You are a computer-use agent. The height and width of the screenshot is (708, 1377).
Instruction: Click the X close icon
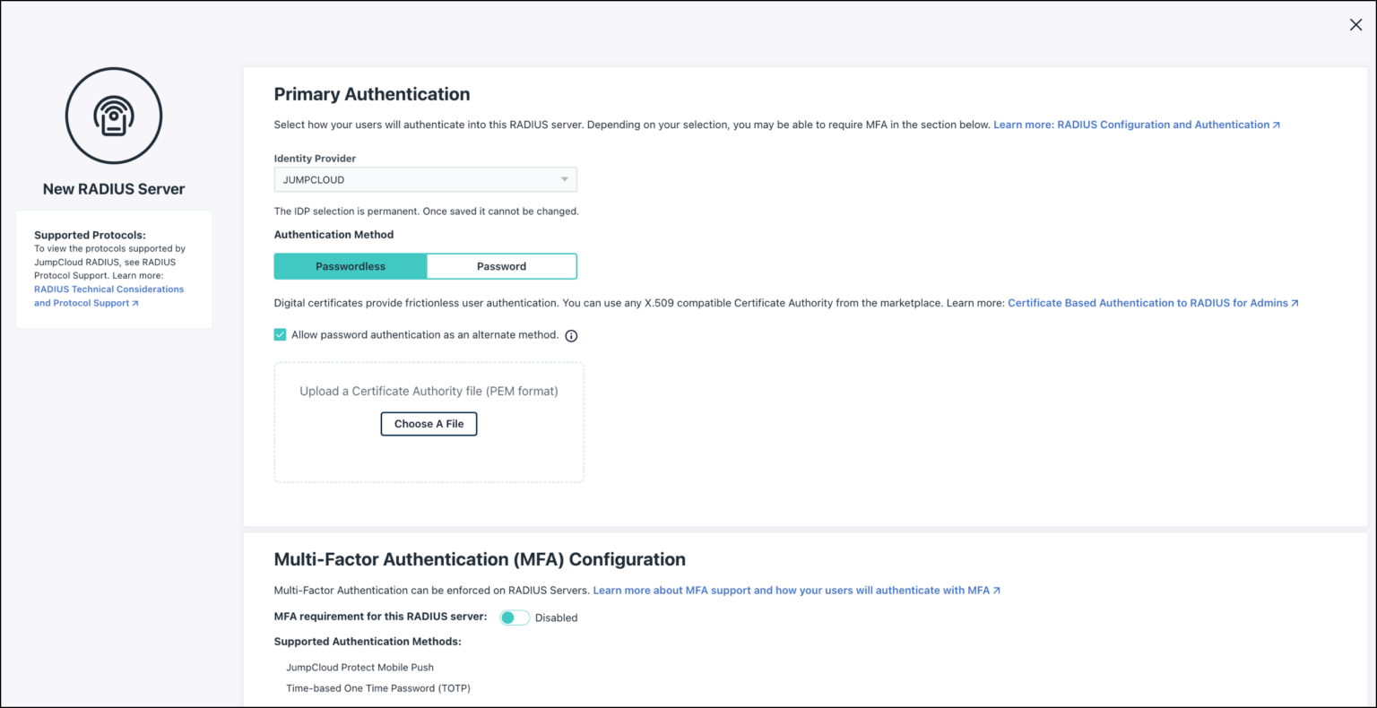pyautogui.click(x=1355, y=24)
